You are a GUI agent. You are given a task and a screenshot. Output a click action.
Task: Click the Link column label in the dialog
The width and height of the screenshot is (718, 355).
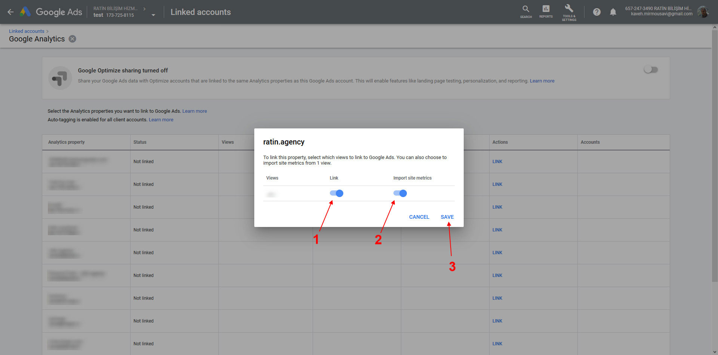coord(334,178)
